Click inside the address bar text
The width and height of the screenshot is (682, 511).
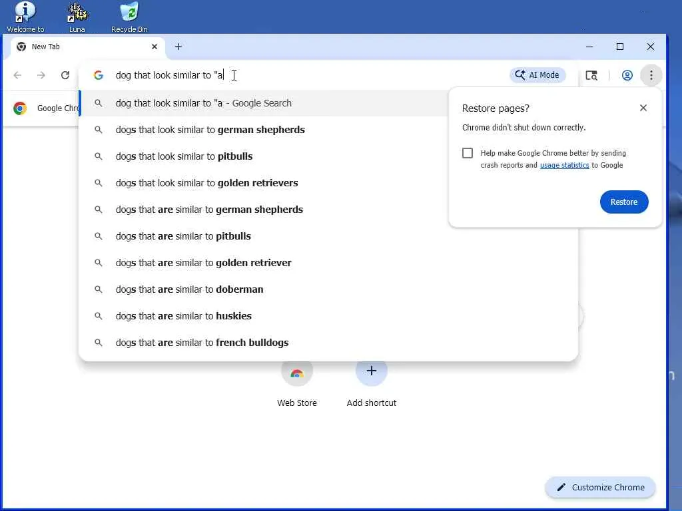click(169, 75)
